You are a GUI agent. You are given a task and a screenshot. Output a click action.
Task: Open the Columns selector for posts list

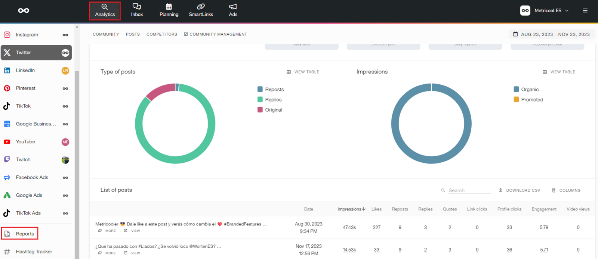[x=566, y=190]
